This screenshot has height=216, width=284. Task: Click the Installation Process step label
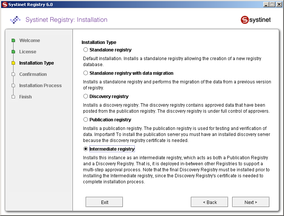(41, 85)
